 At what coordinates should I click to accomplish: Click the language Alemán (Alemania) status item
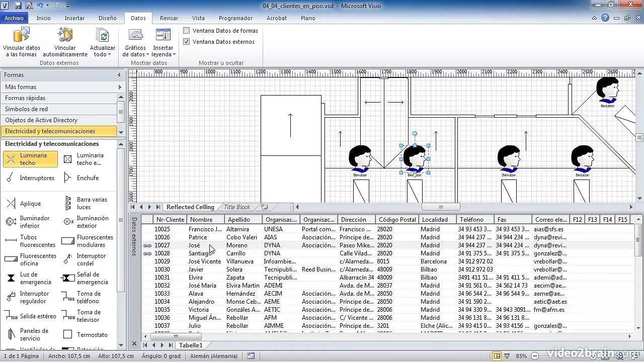coord(214,356)
